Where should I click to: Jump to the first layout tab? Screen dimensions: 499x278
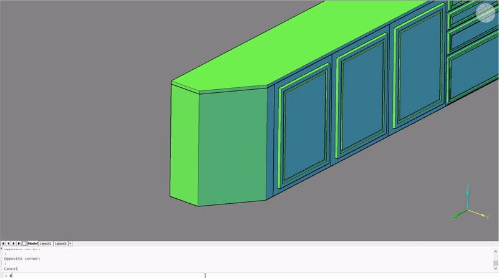coord(3,243)
